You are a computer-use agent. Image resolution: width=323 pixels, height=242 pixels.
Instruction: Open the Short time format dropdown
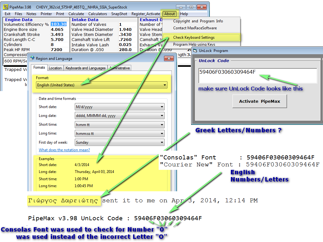tap(120, 125)
